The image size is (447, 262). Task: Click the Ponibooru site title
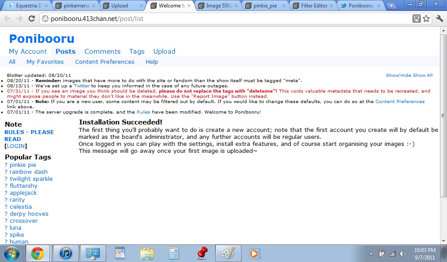41,38
